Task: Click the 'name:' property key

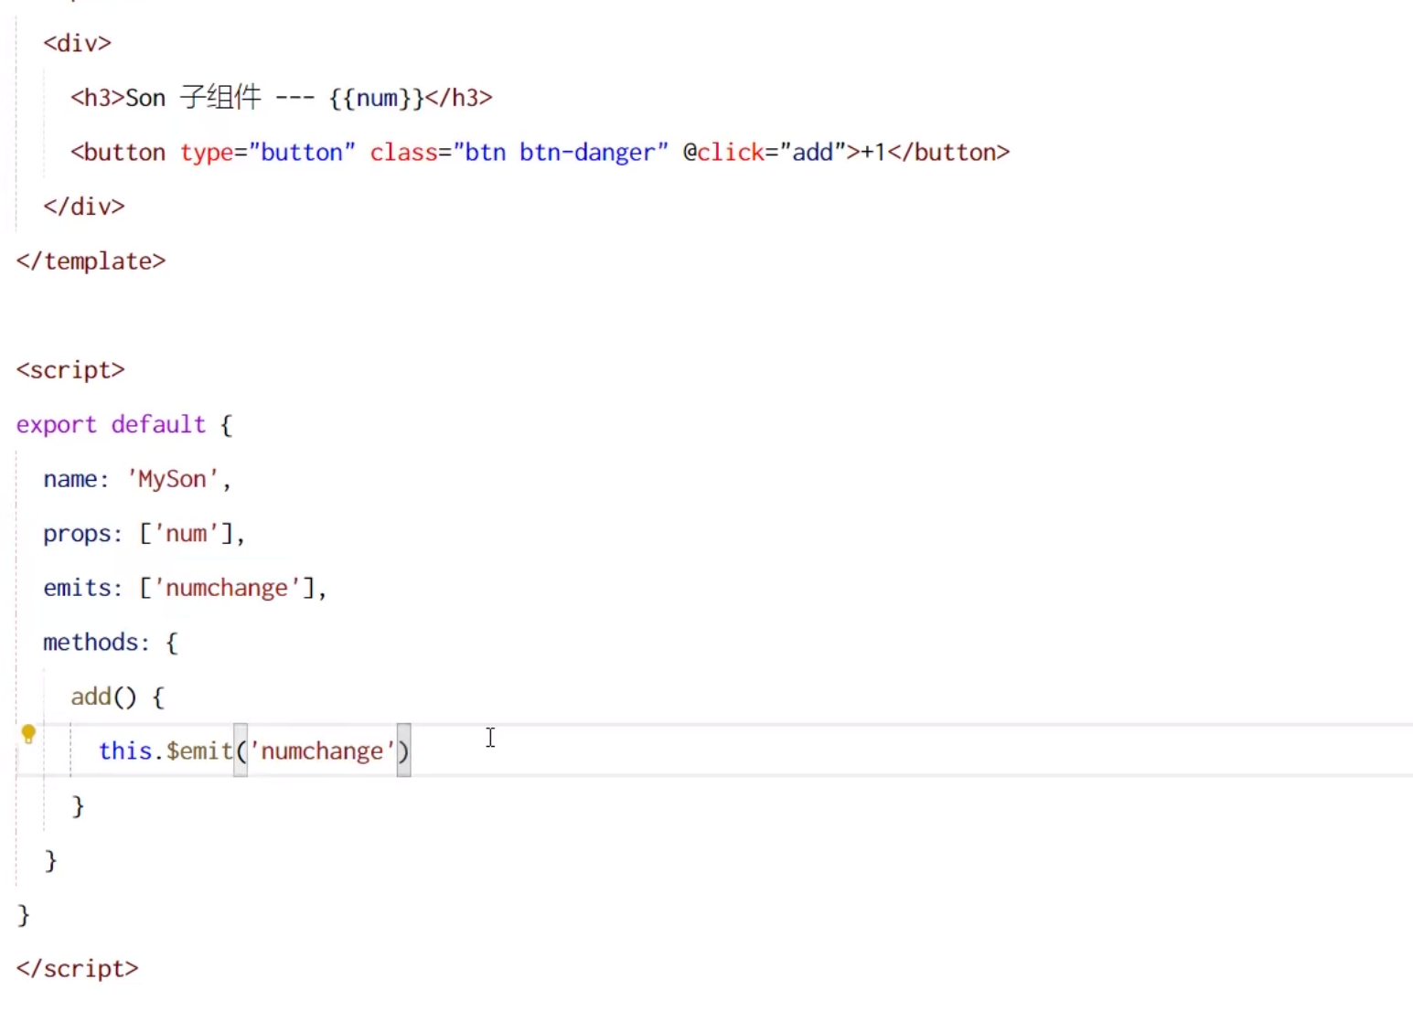Action: tap(76, 479)
